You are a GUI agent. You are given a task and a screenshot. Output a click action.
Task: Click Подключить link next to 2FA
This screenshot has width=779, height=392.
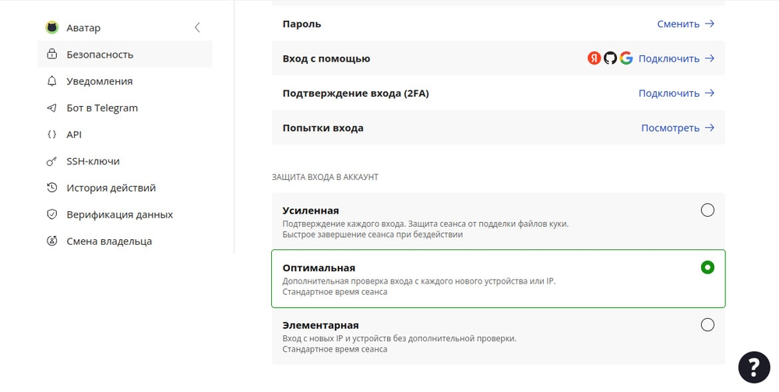[676, 93]
